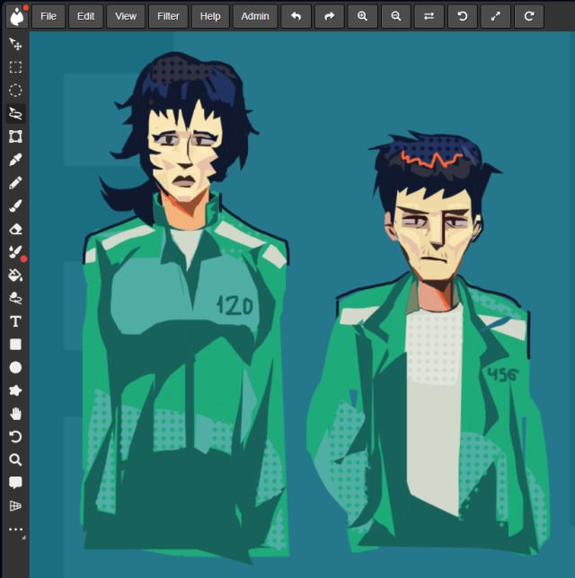
Task: Open the Help menu
Action: click(210, 16)
